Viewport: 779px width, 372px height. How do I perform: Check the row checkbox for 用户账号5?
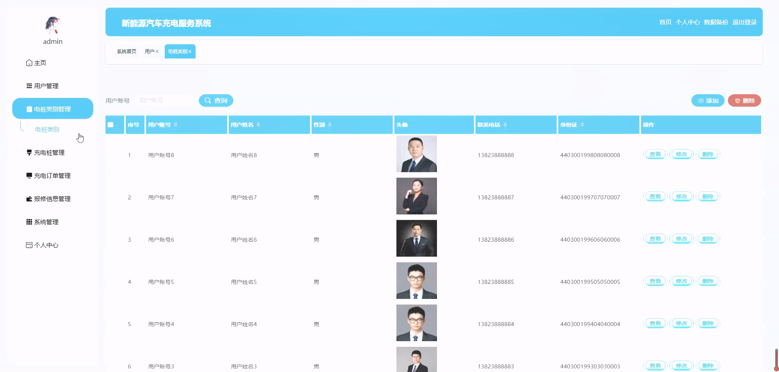click(110, 282)
